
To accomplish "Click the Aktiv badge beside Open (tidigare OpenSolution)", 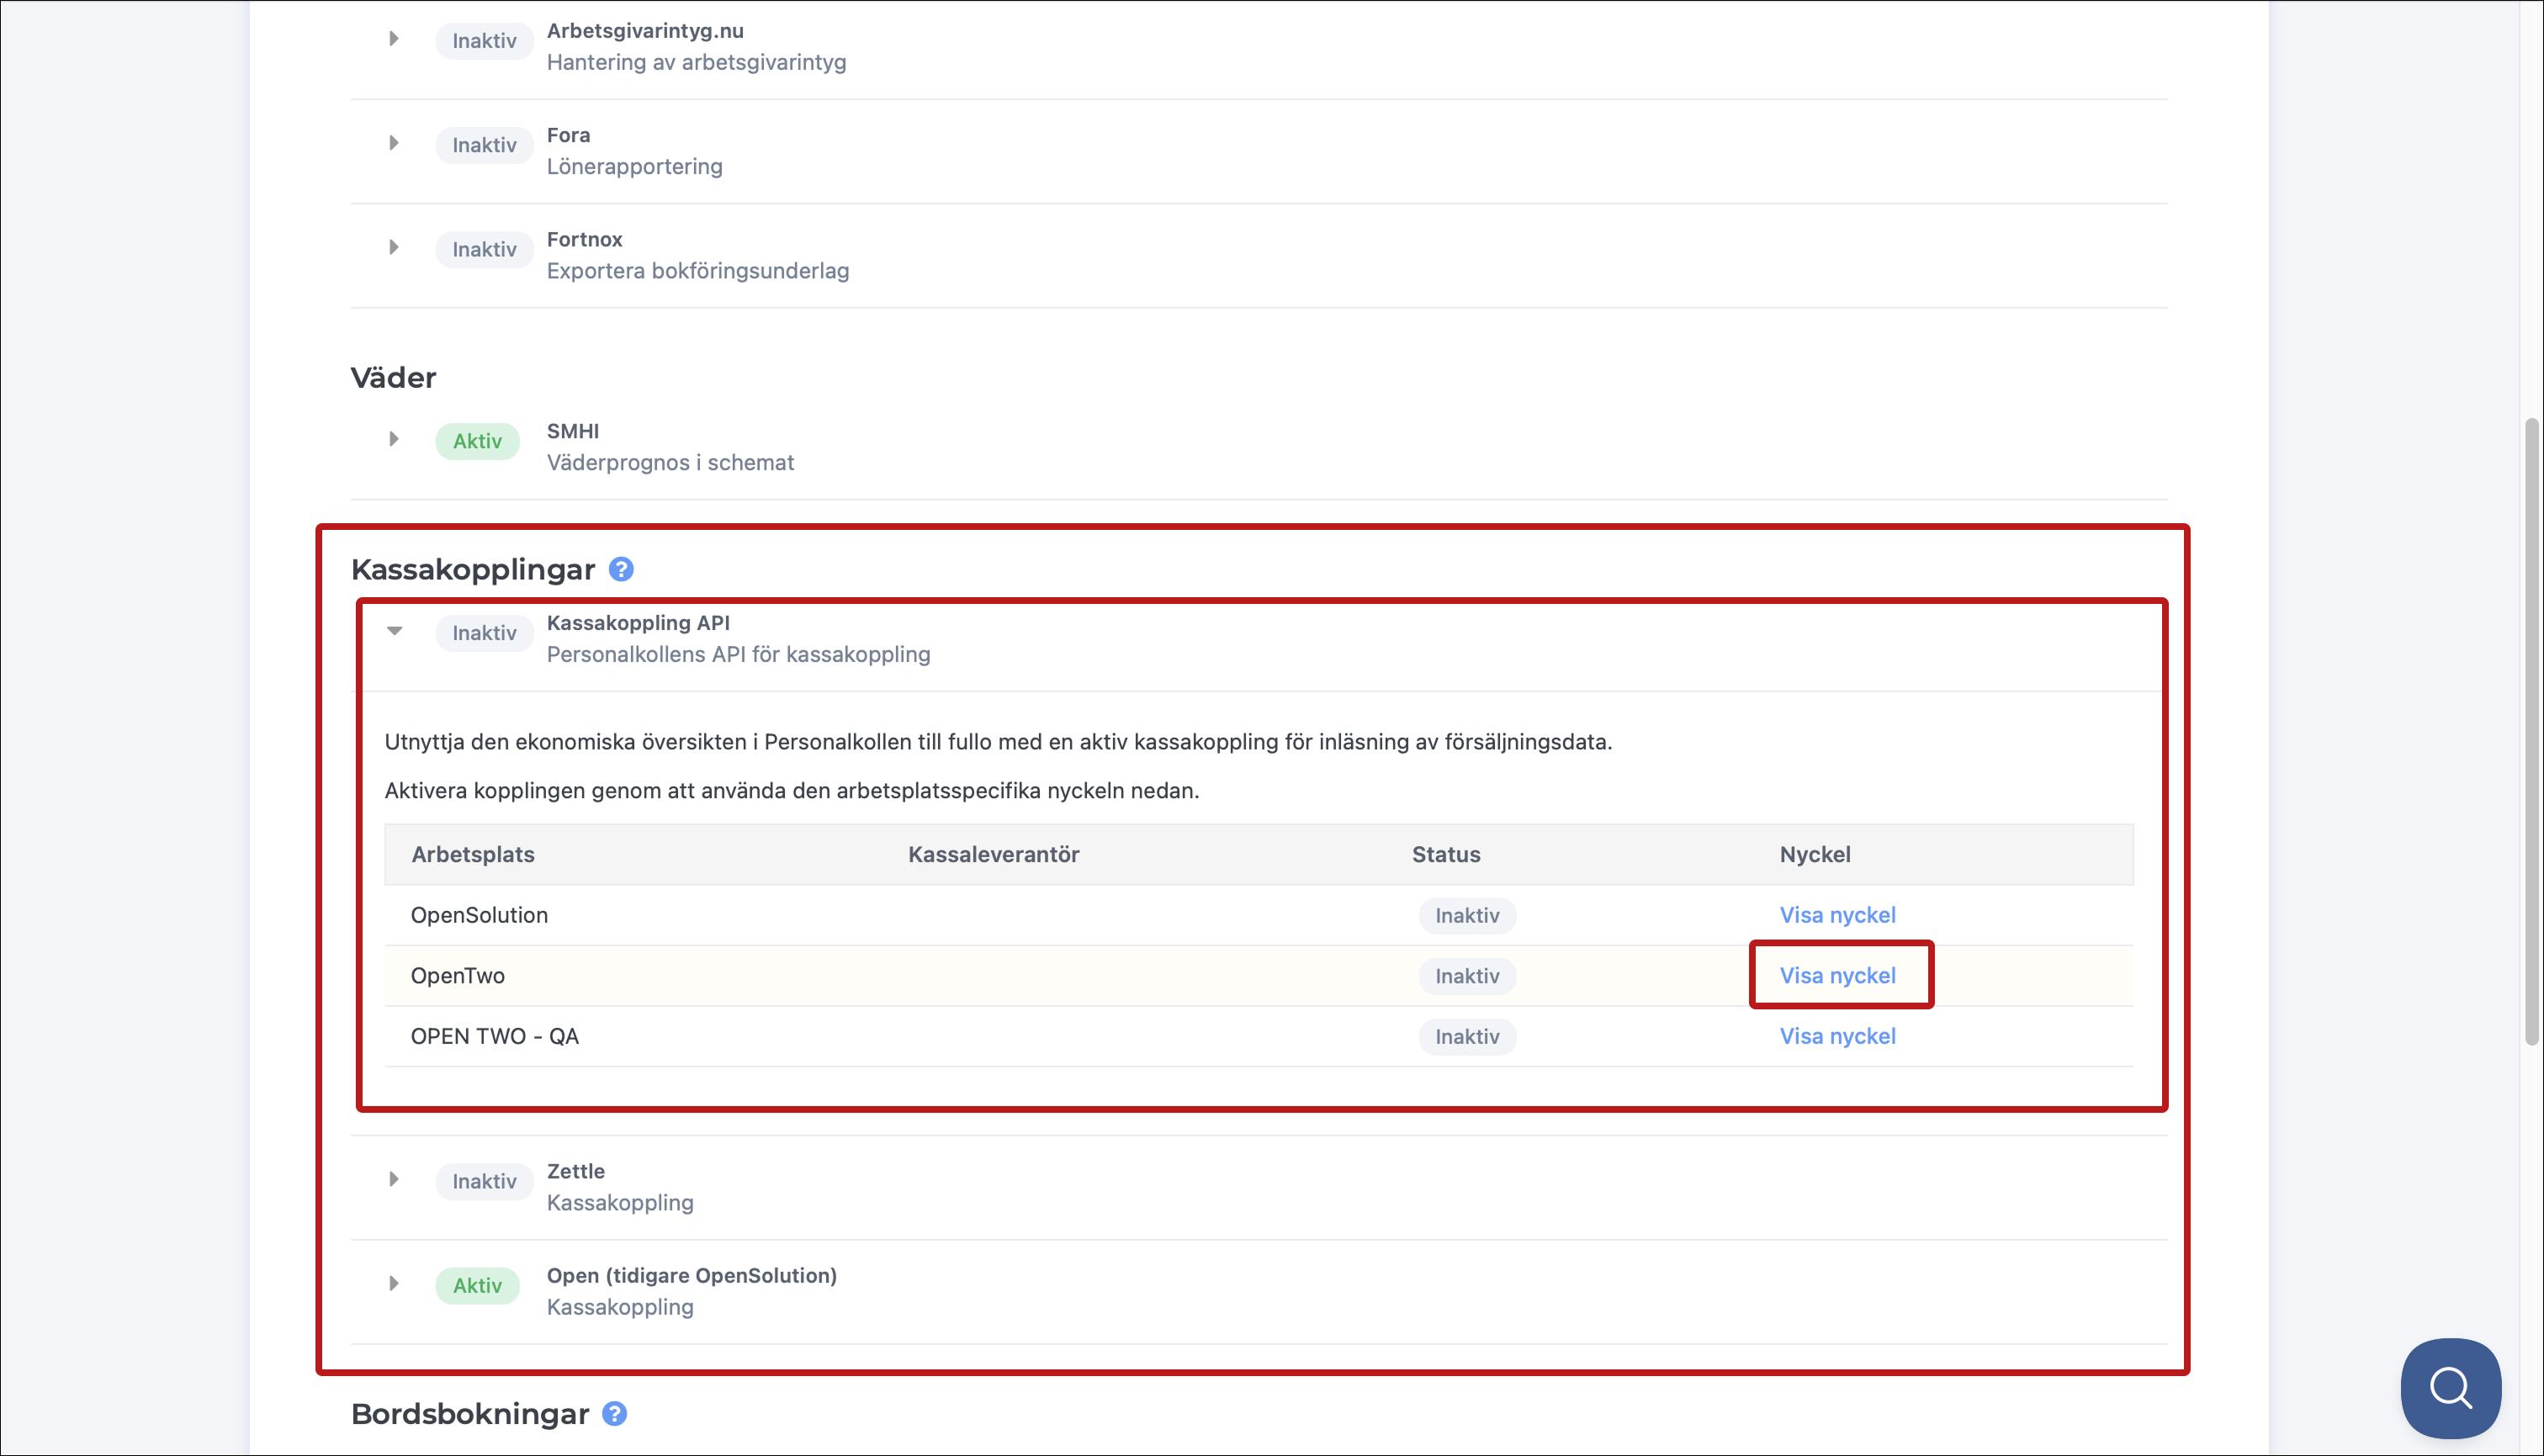I will [477, 1285].
